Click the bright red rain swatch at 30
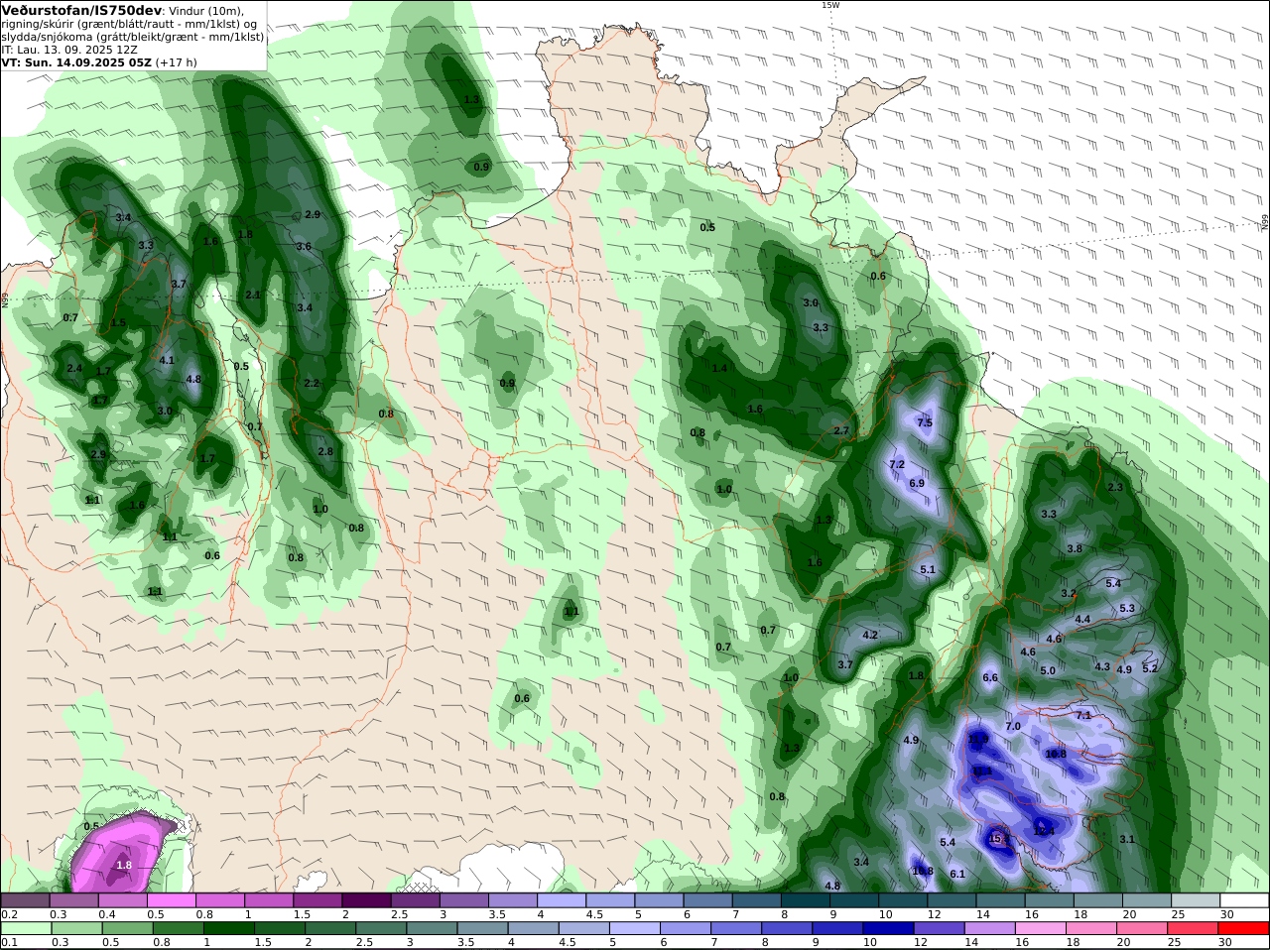 pos(1244,928)
